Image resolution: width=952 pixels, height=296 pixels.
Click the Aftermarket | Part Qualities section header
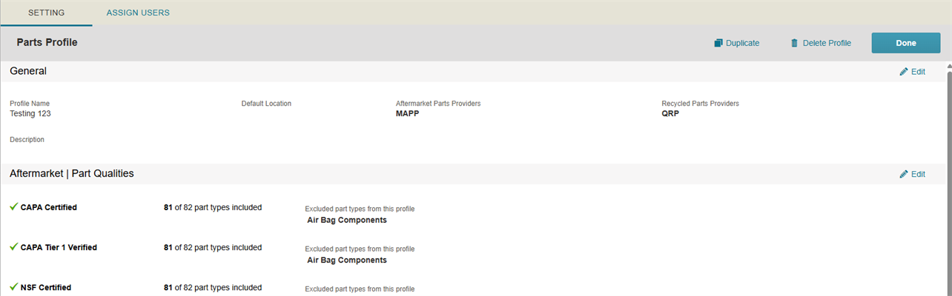point(72,174)
